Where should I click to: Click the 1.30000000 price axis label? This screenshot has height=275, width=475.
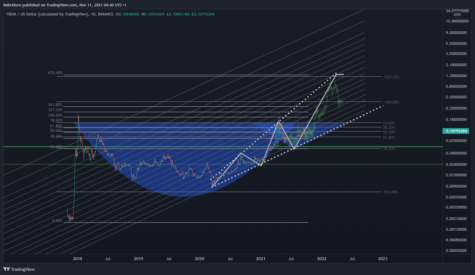[456, 76]
